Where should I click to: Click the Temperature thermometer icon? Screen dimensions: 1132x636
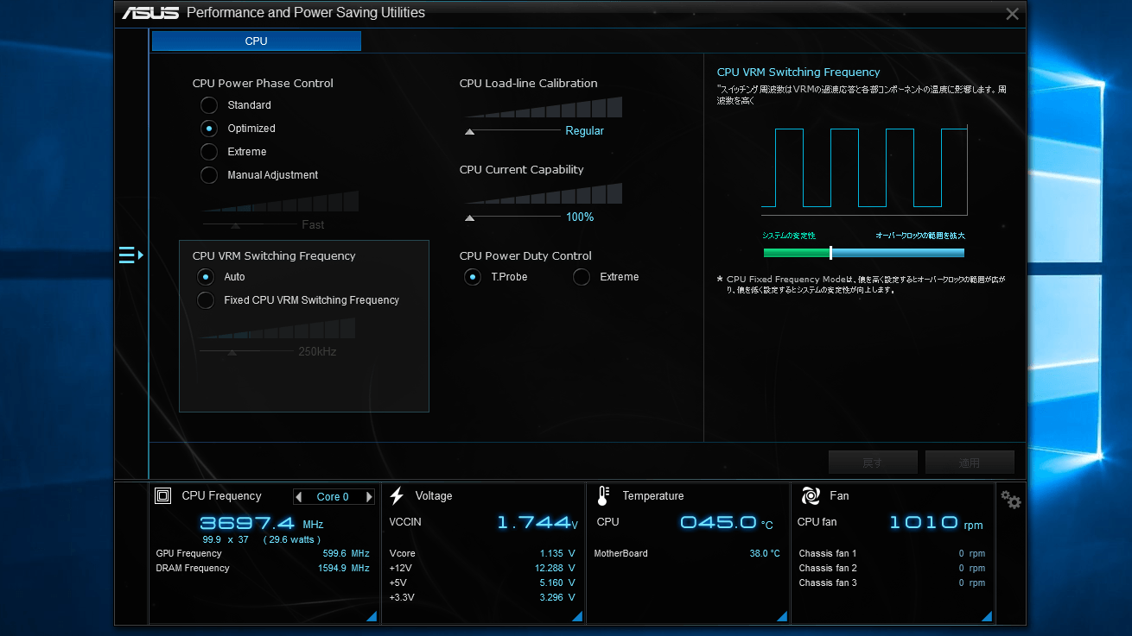pyautogui.click(x=603, y=495)
